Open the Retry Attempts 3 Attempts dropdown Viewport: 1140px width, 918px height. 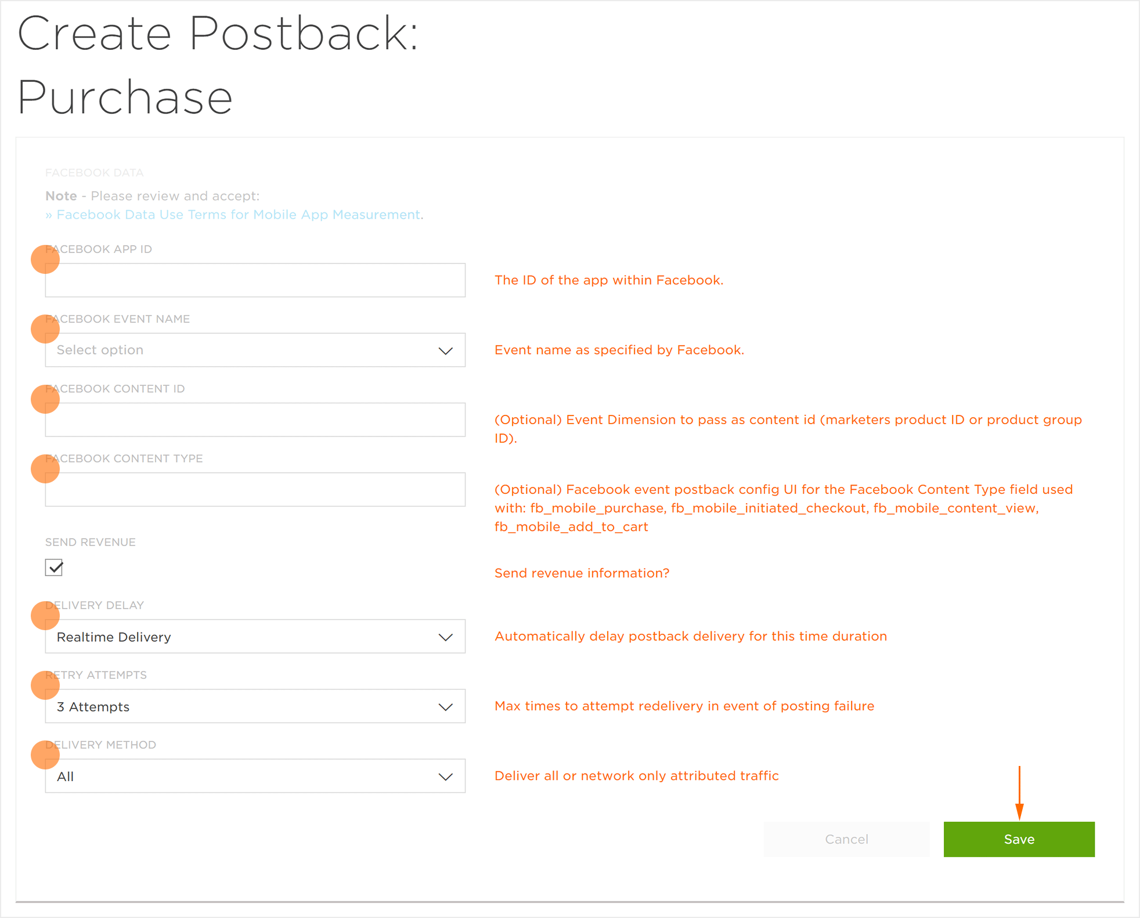(255, 706)
